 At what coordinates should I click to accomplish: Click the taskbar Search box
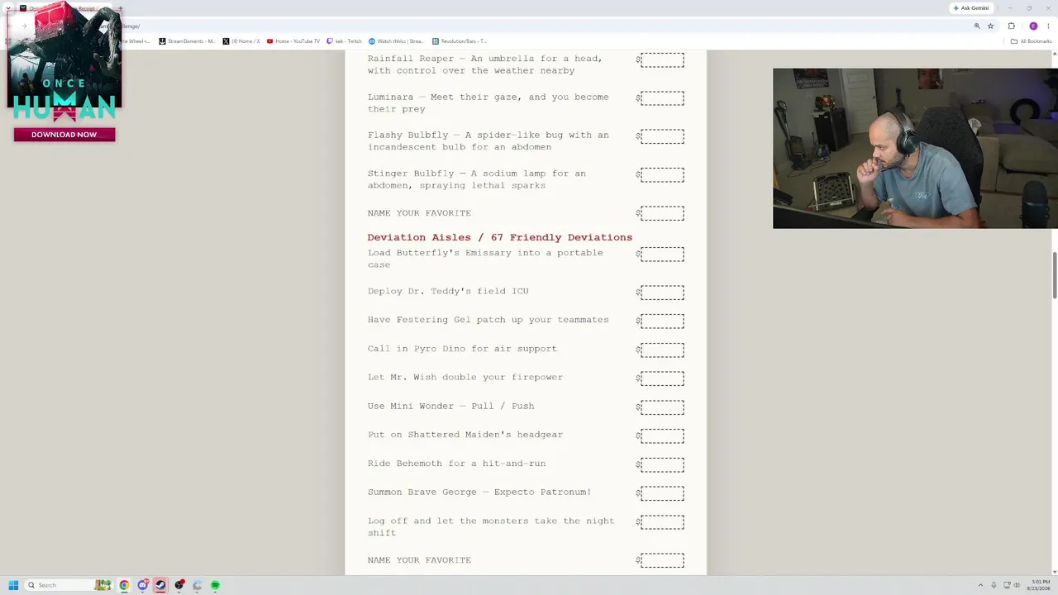coord(68,585)
